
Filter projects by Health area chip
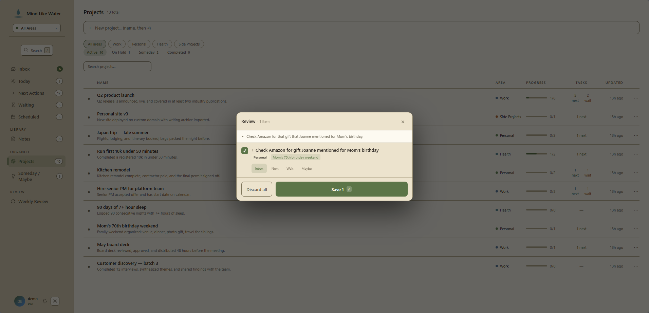162,44
